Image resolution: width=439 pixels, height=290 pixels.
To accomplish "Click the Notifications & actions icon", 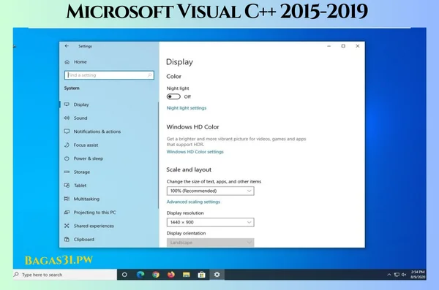I will [x=67, y=131].
